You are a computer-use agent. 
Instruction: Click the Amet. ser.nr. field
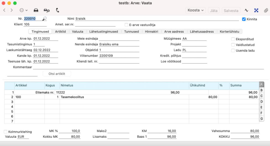[95, 24]
